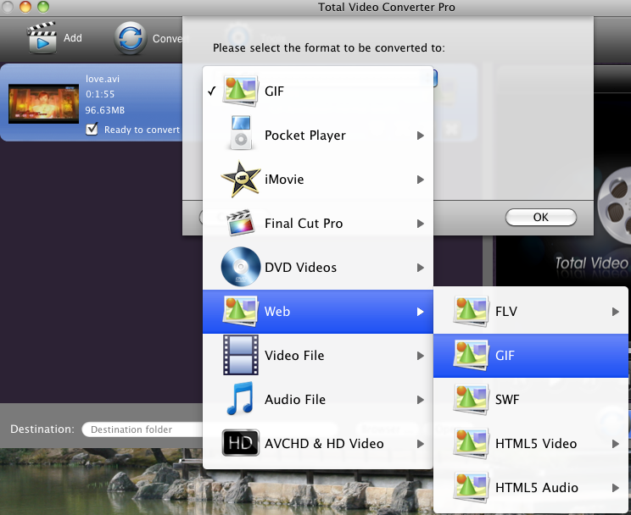Confirm format with OK button

pyautogui.click(x=541, y=217)
